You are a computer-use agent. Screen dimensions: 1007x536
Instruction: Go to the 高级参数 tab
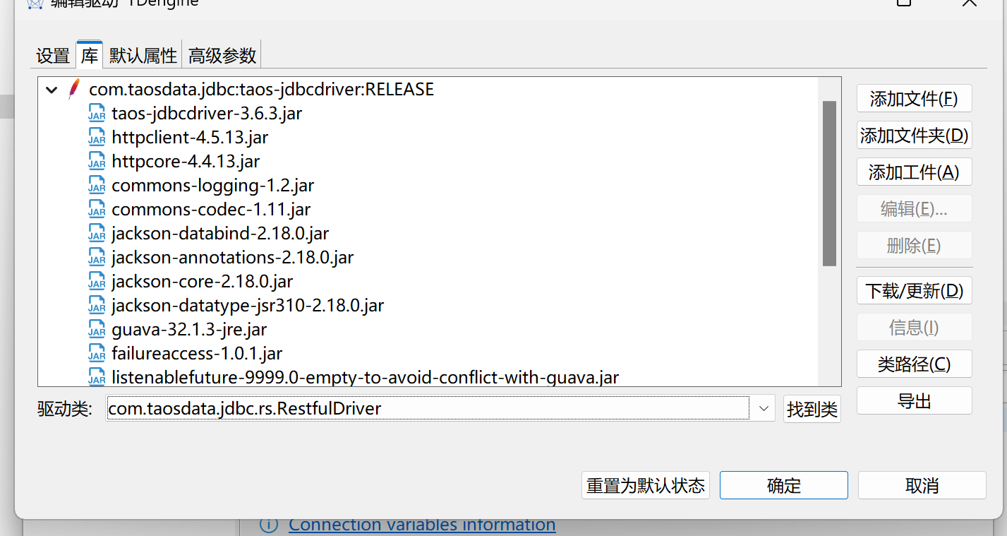tap(222, 56)
